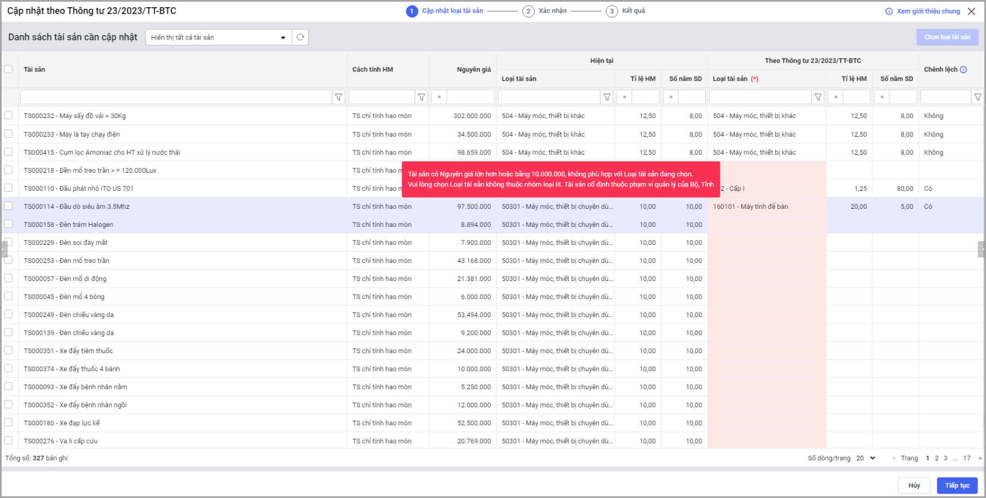Click the Tiếp tục button
The height and width of the screenshot is (498, 986).
point(957,485)
